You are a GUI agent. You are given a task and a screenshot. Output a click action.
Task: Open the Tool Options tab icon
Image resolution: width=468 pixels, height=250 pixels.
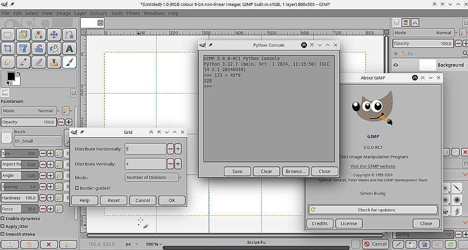tap(5, 93)
